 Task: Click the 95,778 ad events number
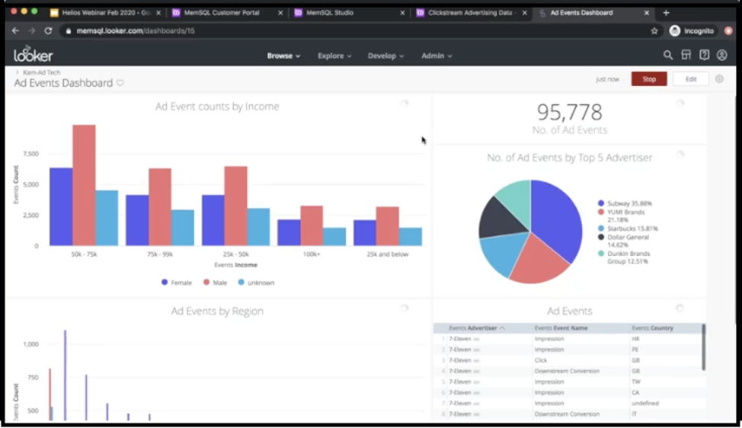[569, 112]
